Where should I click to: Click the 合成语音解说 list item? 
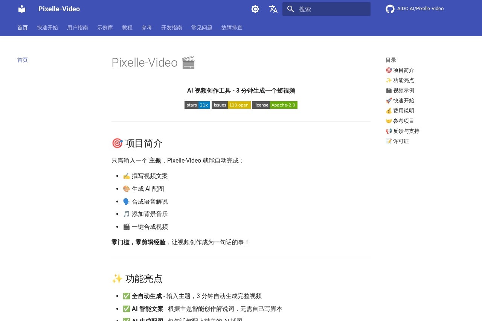145,201
